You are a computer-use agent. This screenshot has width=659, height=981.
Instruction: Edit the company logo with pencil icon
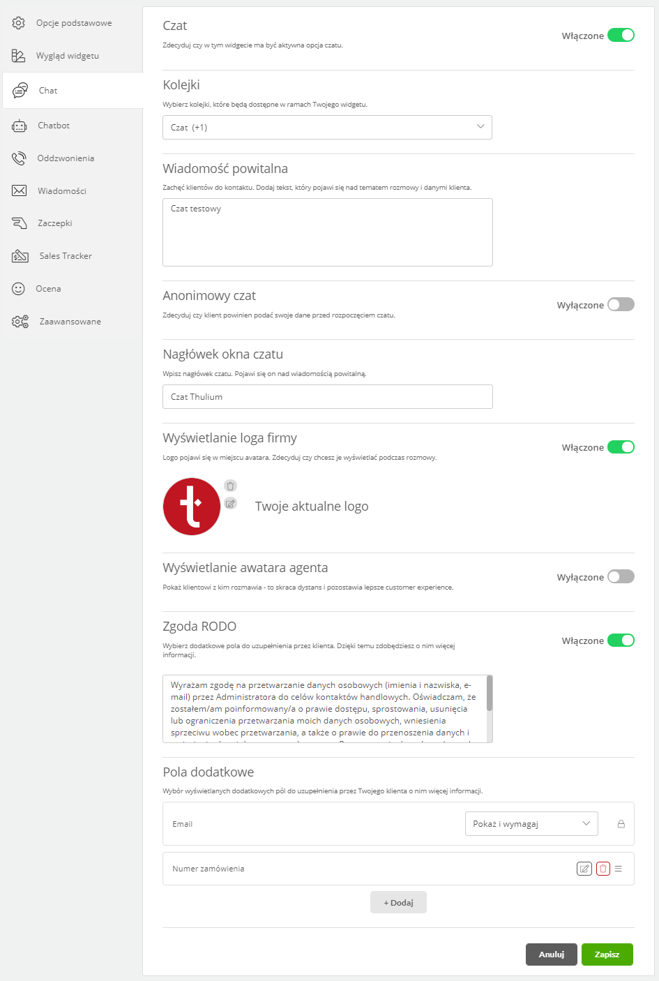tap(231, 503)
